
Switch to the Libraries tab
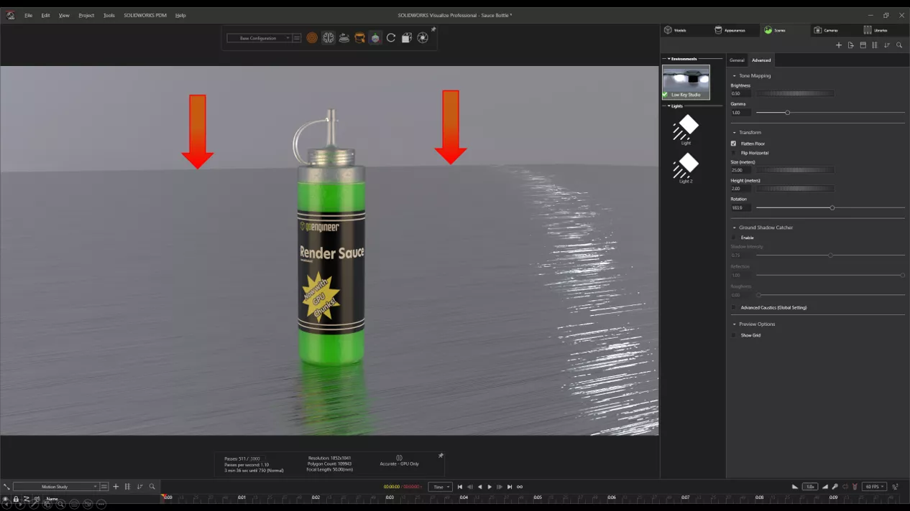click(x=875, y=30)
